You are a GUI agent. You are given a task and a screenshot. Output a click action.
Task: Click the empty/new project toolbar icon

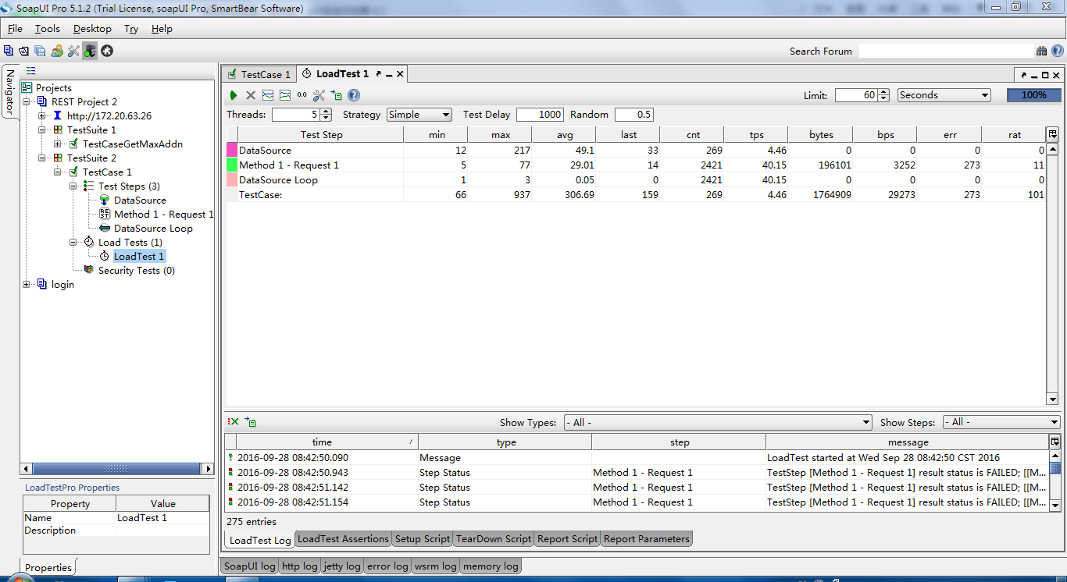(x=9, y=51)
